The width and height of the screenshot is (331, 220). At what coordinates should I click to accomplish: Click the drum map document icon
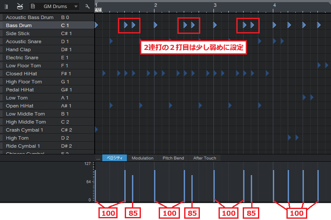coord(33,7)
